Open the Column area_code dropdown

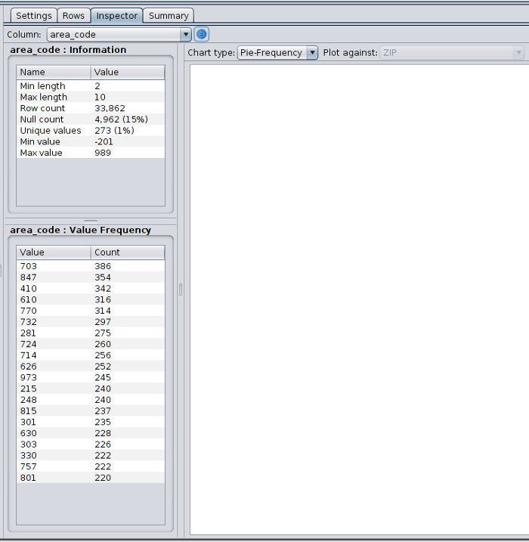[119, 34]
